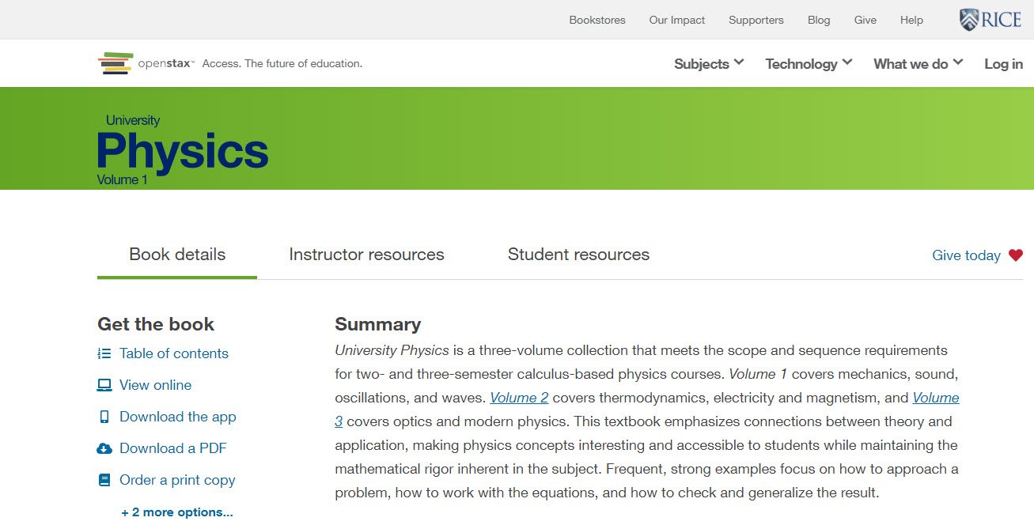Click the Log in link
This screenshot has height=525, width=1034.
(1003, 64)
